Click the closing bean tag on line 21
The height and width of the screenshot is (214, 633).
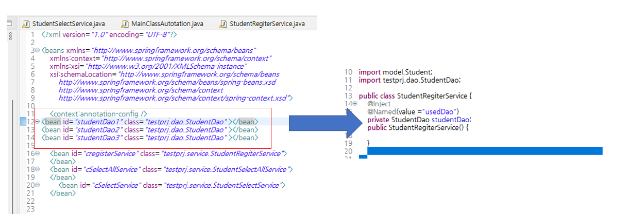coord(63,193)
